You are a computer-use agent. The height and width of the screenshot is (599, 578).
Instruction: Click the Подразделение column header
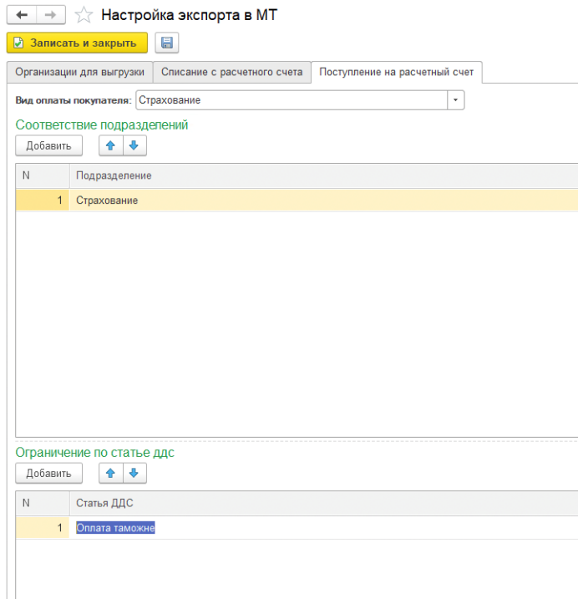click(x=114, y=175)
